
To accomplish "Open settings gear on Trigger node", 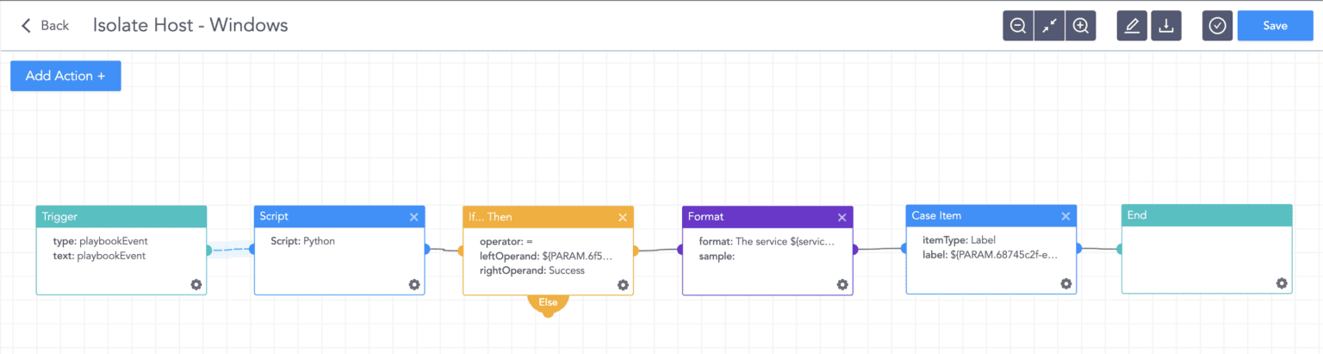I will point(196,284).
